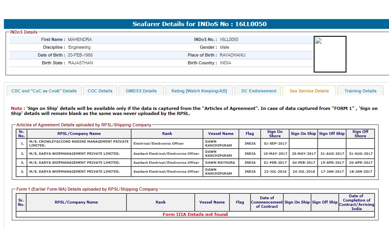Click the broken seafarer photo thumbnail

point(330,54)
